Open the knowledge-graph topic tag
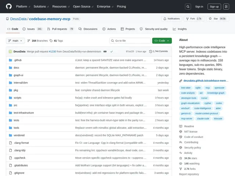235x176 pixels. (216, 93)
